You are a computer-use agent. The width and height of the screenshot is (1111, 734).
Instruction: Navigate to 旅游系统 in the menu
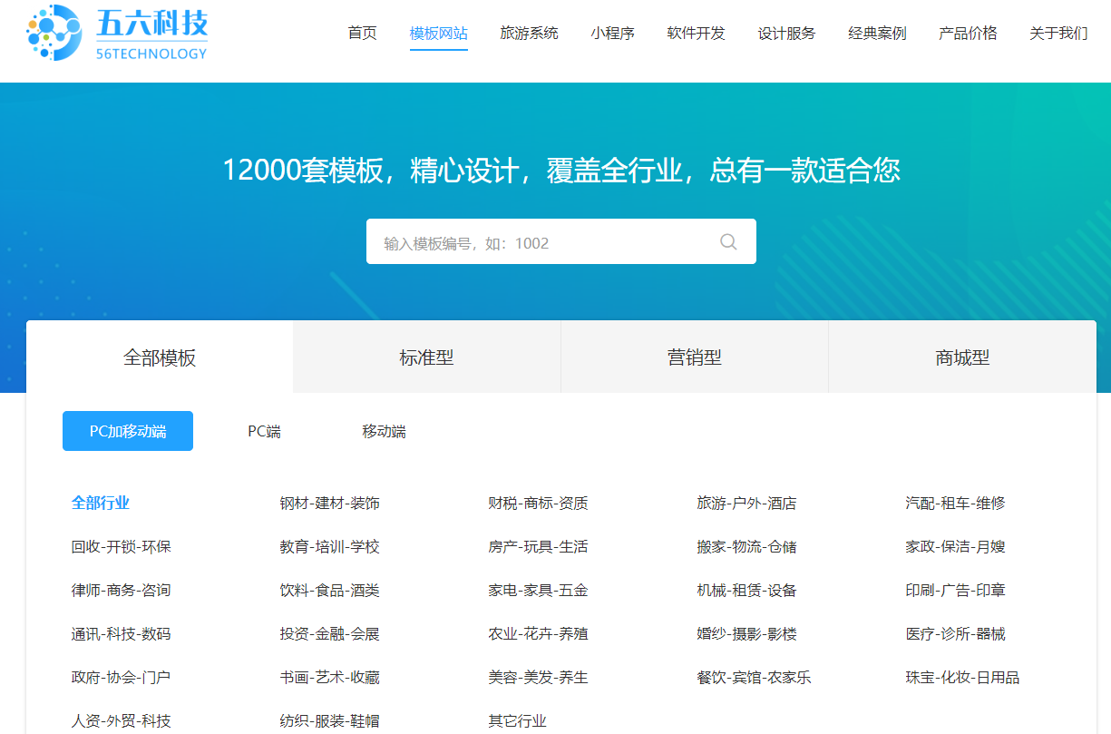click(529, 33)
